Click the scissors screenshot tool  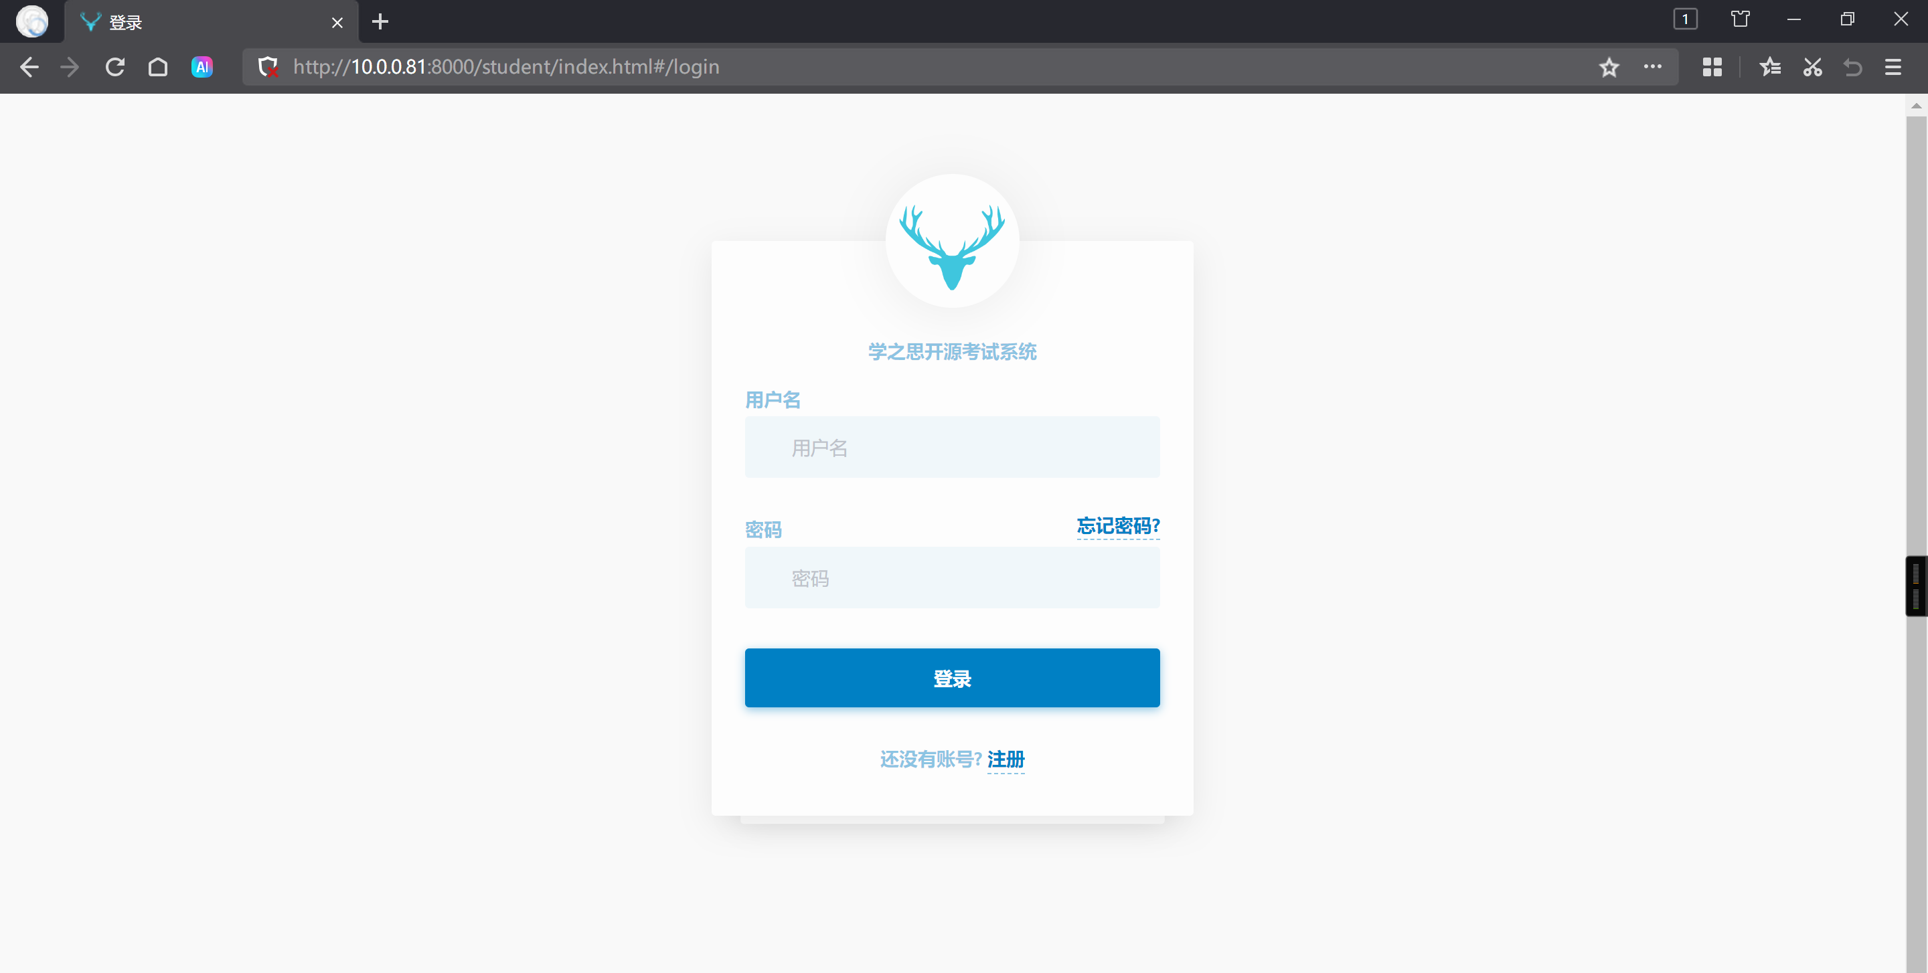tap(1812, 68)
